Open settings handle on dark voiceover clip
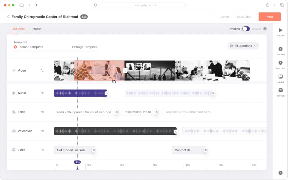 coord(176,132)
